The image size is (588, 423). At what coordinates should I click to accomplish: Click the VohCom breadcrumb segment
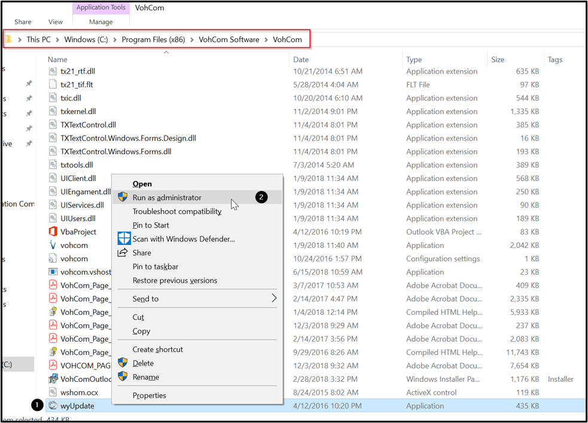(x=287, y=39)
